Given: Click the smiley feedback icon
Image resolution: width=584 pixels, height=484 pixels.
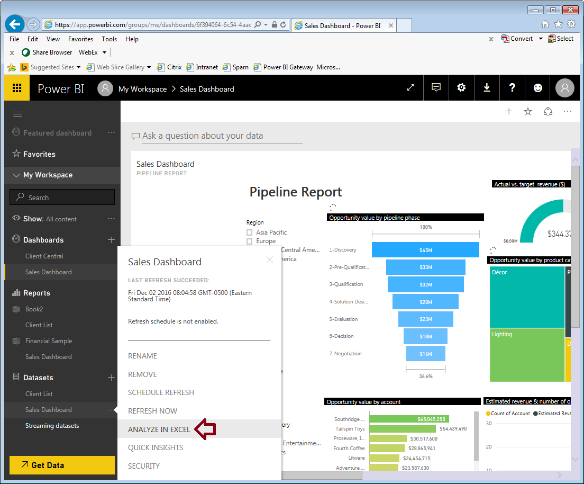Looking at the screenshot, I should 537,88.
